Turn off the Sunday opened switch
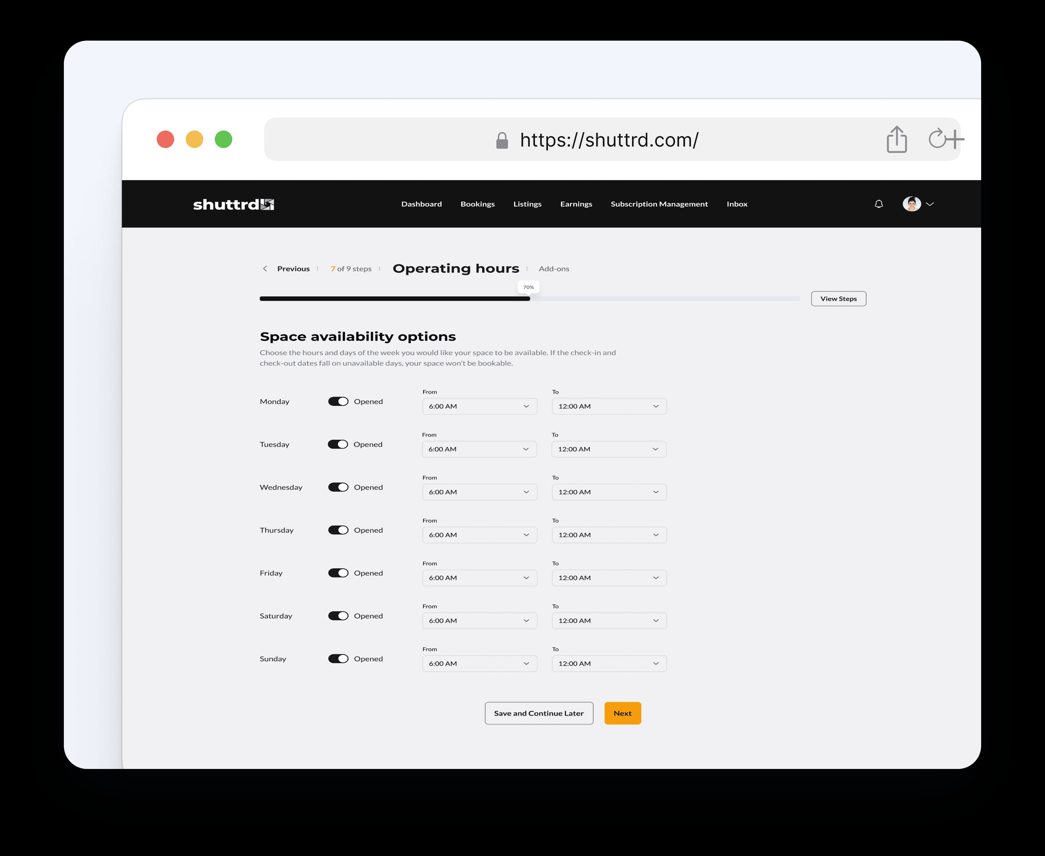Viewport: 1045px width, 856px height. click(338, 659)
